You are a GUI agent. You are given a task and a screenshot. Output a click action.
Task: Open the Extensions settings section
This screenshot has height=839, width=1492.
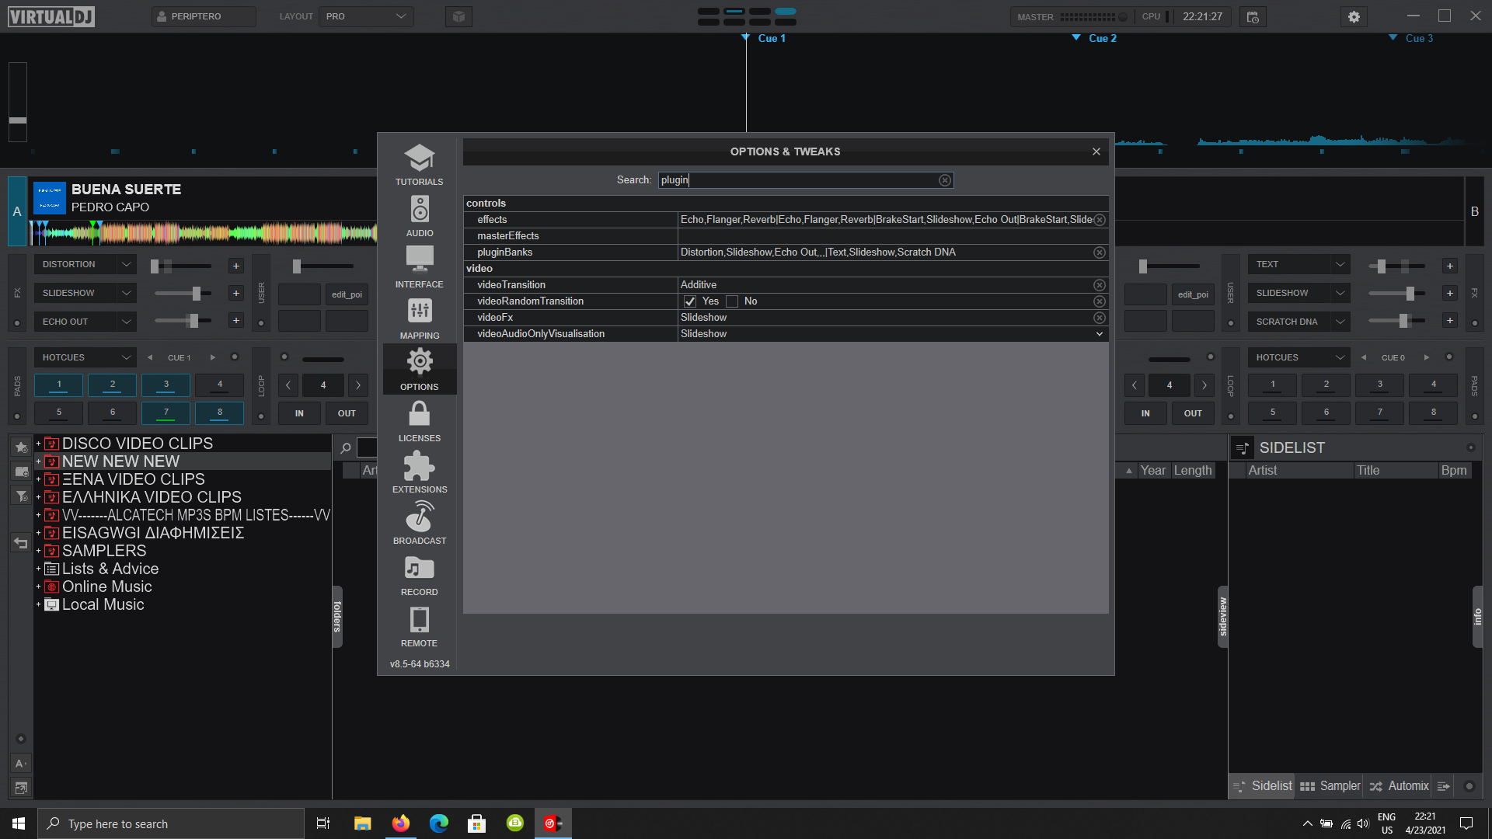click(419, 472)
